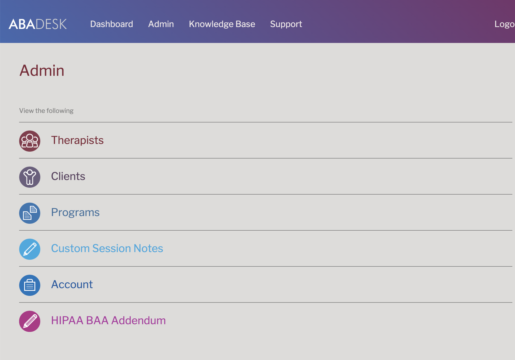Select Dashboard in the top navigation

coord(111,24)
